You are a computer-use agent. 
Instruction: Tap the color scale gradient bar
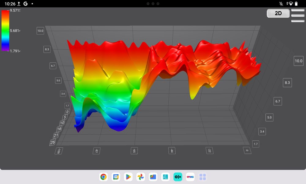point(5,30)
